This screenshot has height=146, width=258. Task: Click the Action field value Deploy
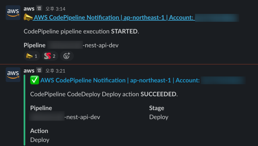[x=40, y=140]
